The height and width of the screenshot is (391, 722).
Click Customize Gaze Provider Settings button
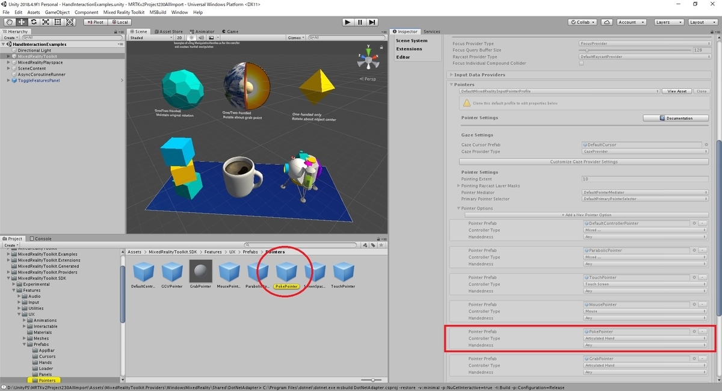pyautogui.click(x=584, y=162)
